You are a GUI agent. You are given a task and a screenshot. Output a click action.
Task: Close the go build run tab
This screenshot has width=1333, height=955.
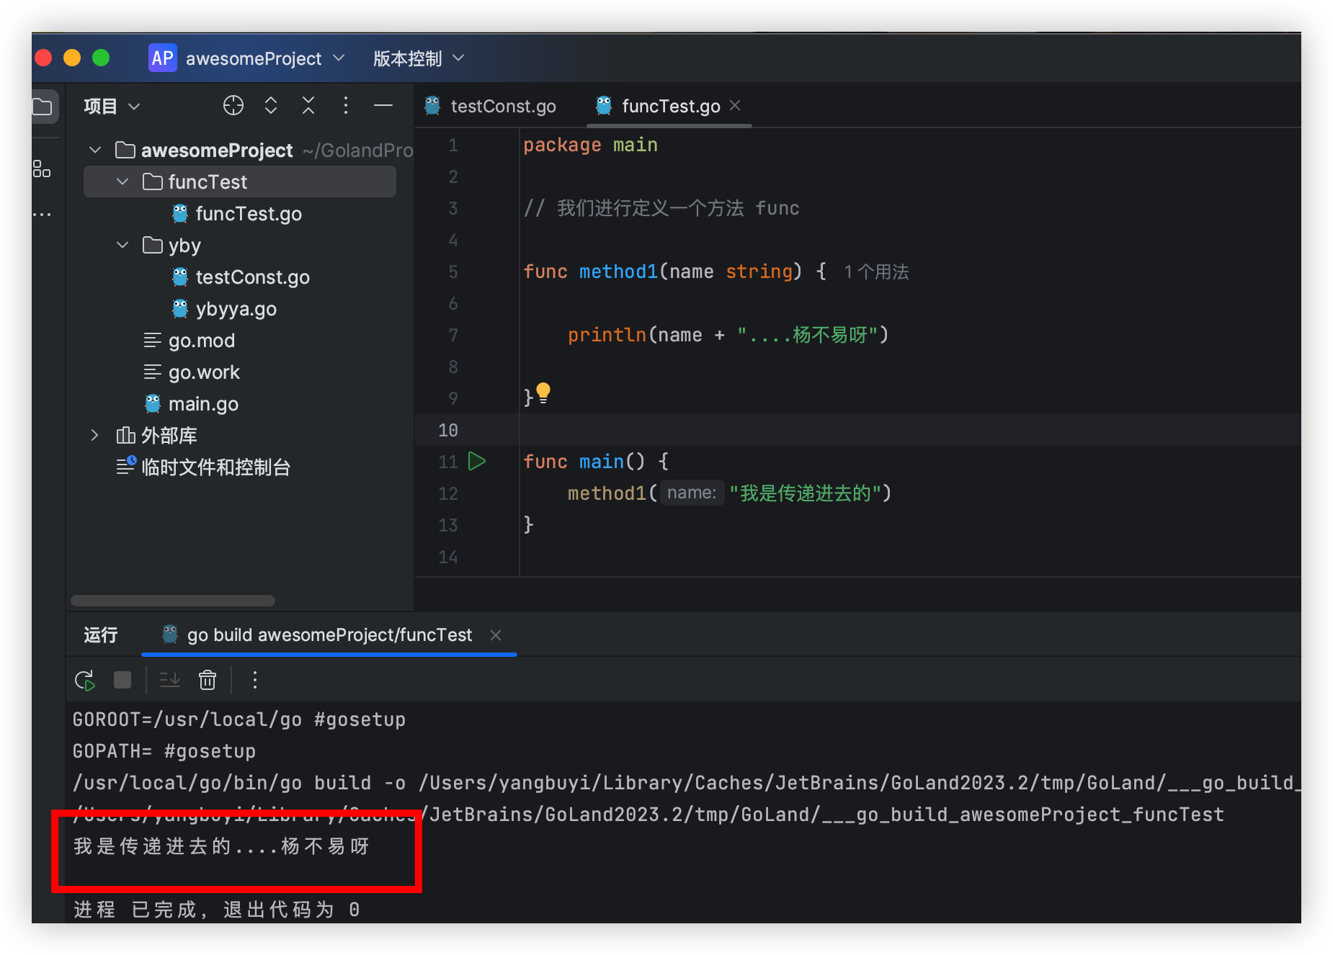[x=496, y=635]
